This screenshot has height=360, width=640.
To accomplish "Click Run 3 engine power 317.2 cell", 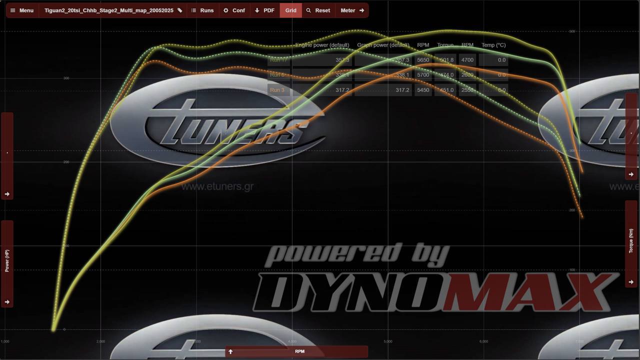I will pos(322,90).
